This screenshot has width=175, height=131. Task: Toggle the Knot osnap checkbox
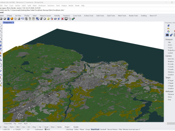pos(50,127)
